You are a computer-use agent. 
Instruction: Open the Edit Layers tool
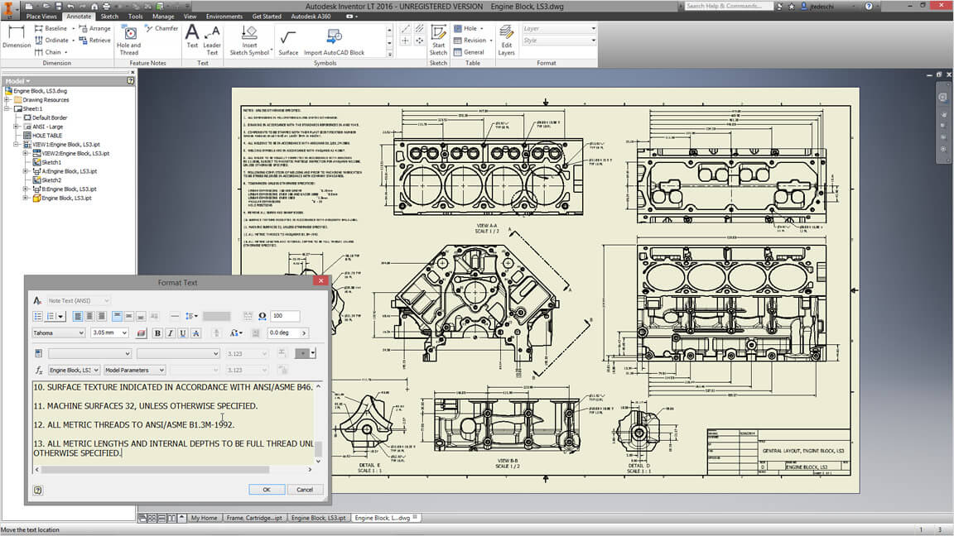[x=506, y=39]
